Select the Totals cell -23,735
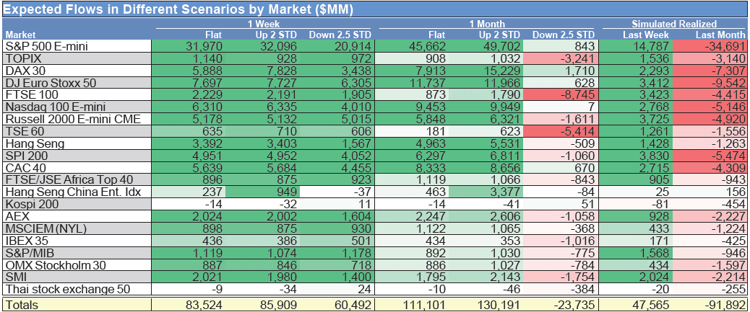The height and width of the screenshot is (312, 750). [x=561, y=304]
